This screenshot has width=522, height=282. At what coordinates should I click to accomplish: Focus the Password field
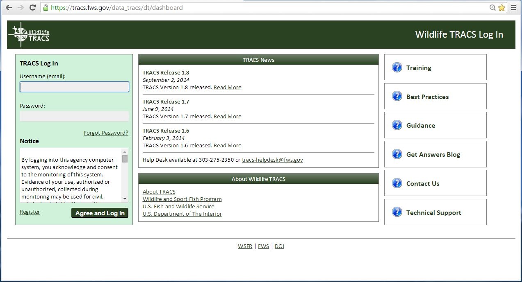point(74,116)
